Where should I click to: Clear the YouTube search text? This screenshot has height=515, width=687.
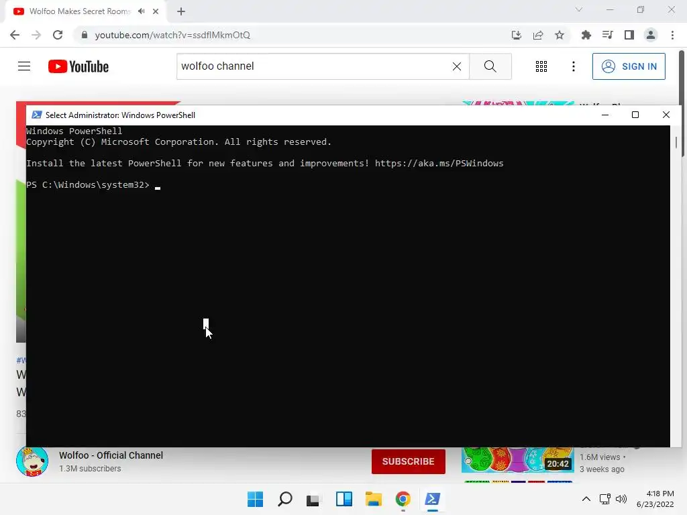pos(457,66)
